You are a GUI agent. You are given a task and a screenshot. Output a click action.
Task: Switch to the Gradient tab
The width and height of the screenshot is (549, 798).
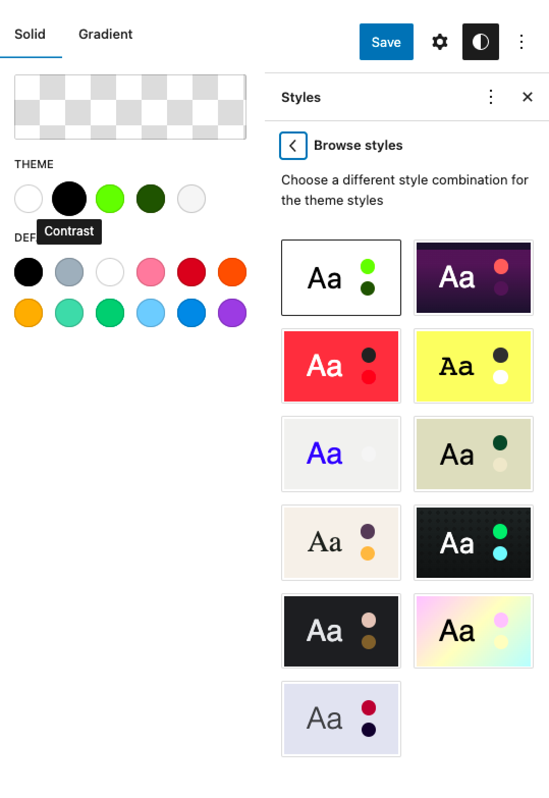(x=105, y=34)
